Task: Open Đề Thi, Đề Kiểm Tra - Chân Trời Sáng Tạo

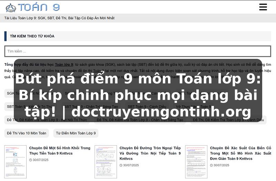Action: click(140, 120)
